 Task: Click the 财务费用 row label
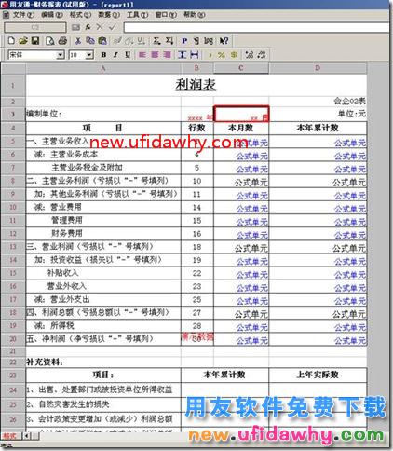[x=67, y=233]
